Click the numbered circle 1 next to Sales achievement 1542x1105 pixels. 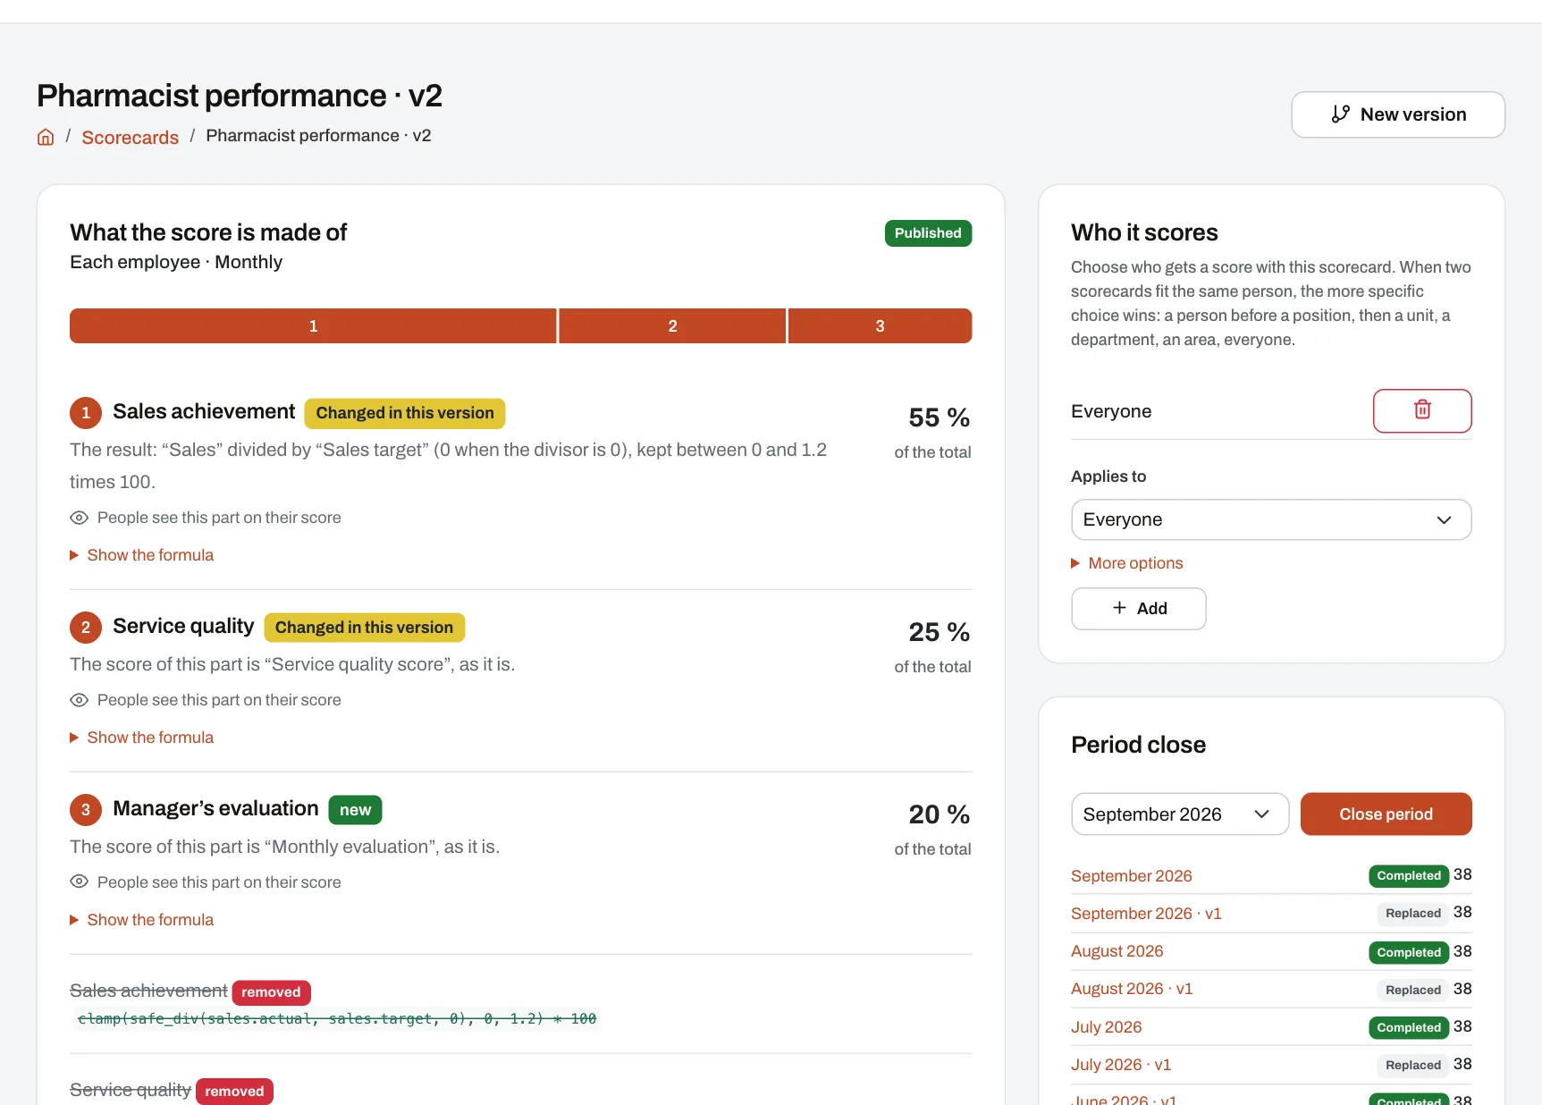[86, 412]
